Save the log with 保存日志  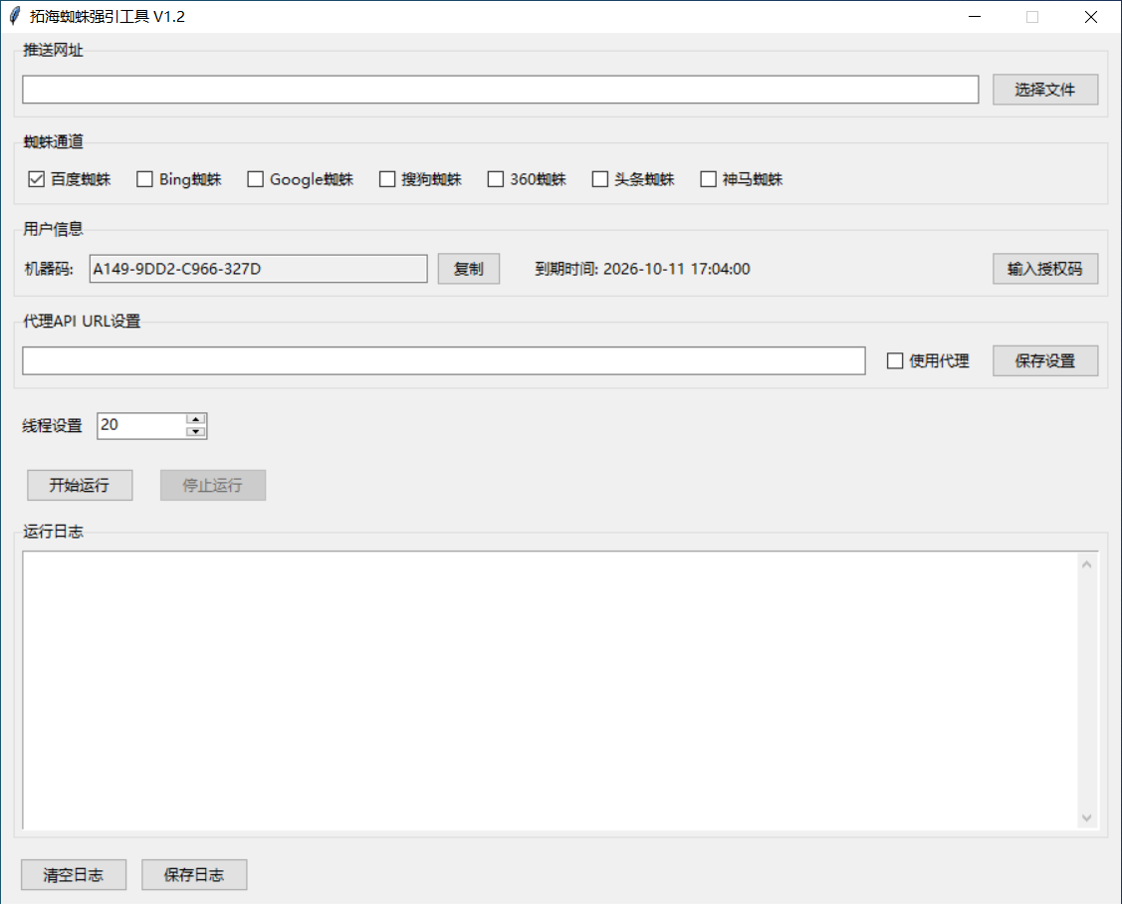[x=194, y=875]
